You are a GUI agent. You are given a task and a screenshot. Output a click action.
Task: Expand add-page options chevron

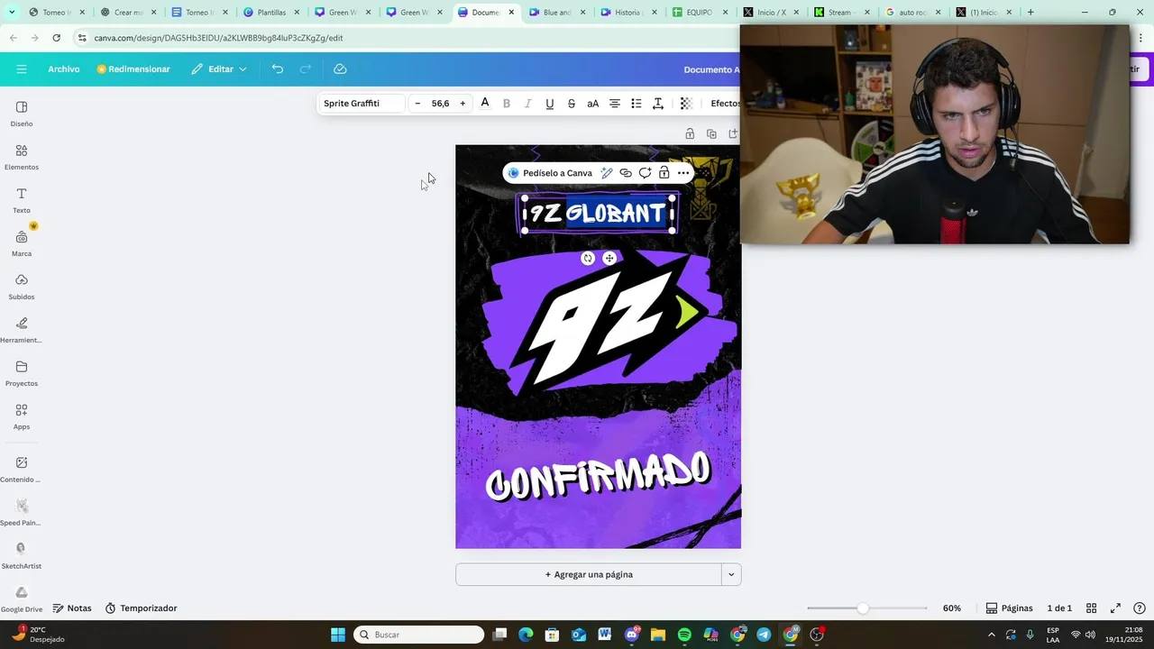(731, 574)
